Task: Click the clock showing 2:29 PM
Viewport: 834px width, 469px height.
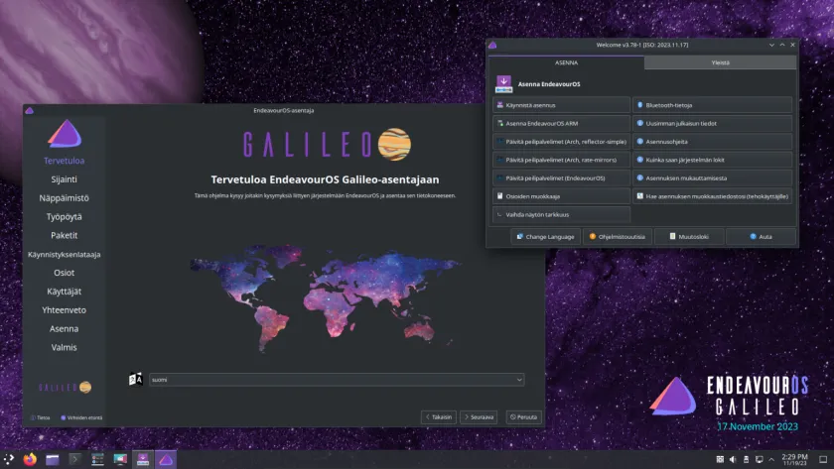Action: coord(794,459)
